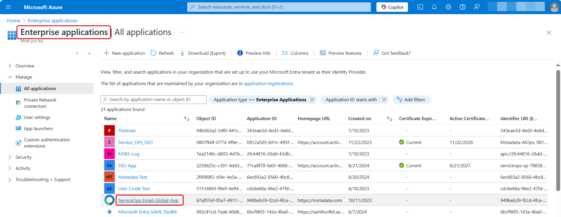561x217 pixels.
Task: Click the Copilot button
Action: click(x=392, y=7)
